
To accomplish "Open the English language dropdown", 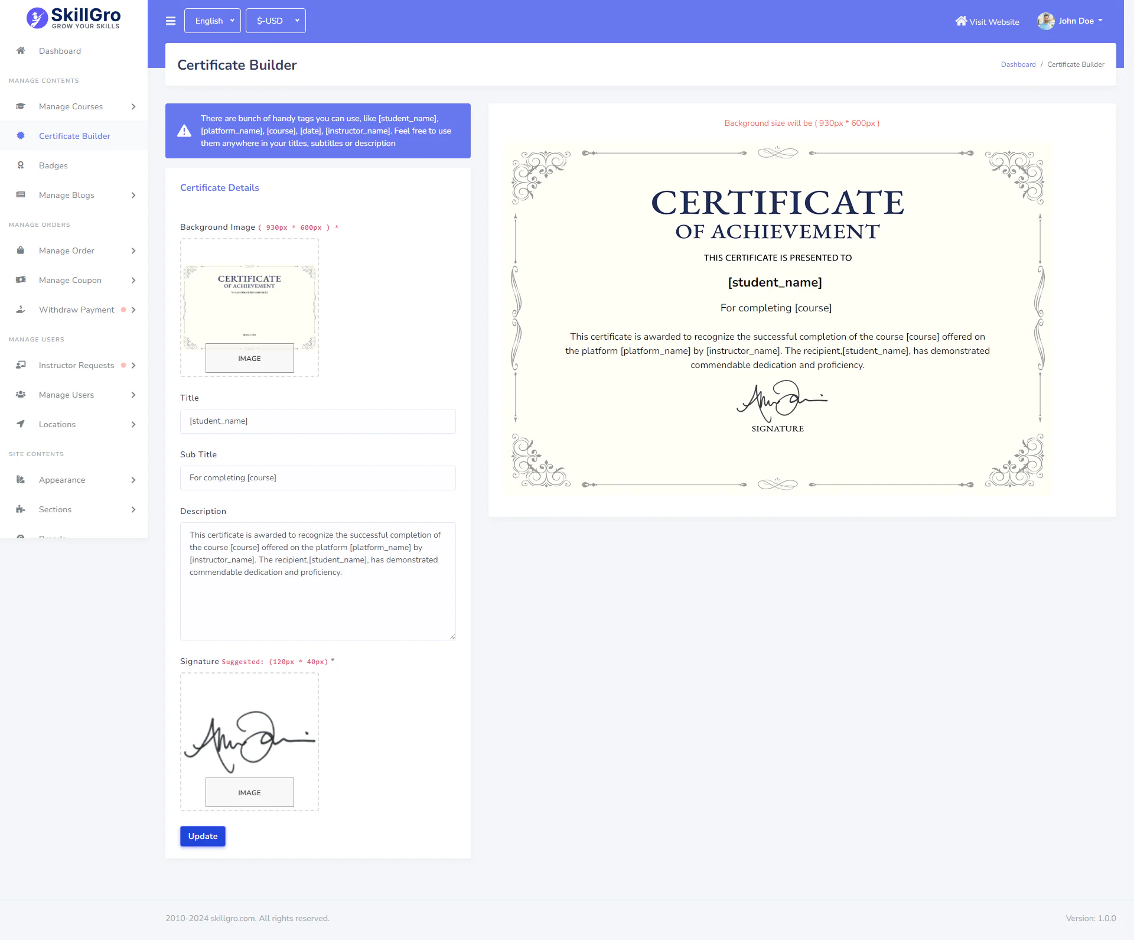I will pyautogui.click(x=213, y=21).
